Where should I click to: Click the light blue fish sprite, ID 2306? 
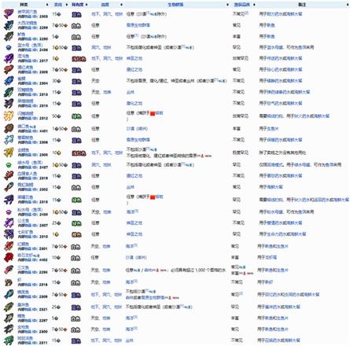[x=9, y=140]
